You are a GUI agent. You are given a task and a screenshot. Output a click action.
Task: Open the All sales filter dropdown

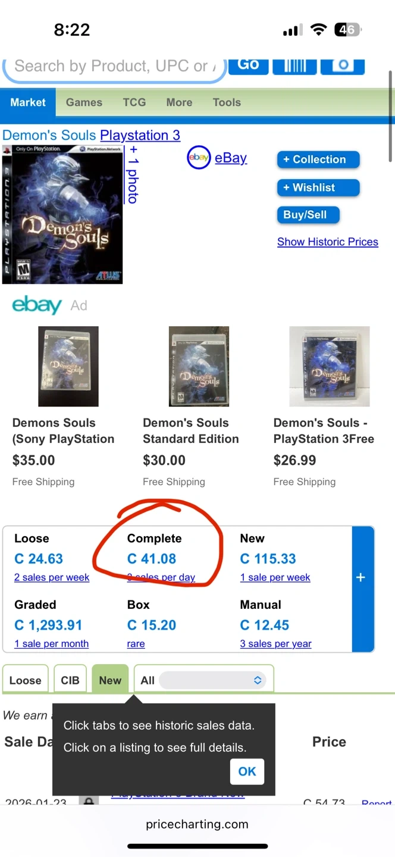[212, 680]
